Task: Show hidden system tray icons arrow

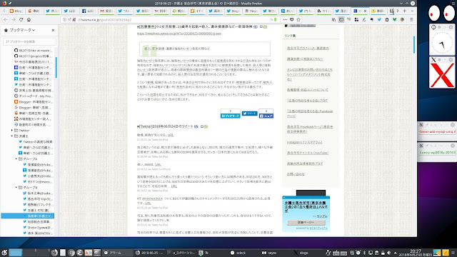Action: point(395,253)
